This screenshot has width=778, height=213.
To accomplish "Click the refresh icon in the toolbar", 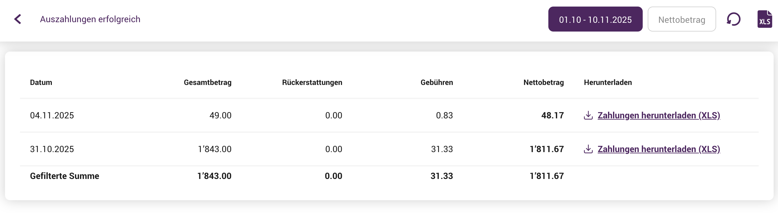I will 733,19.
